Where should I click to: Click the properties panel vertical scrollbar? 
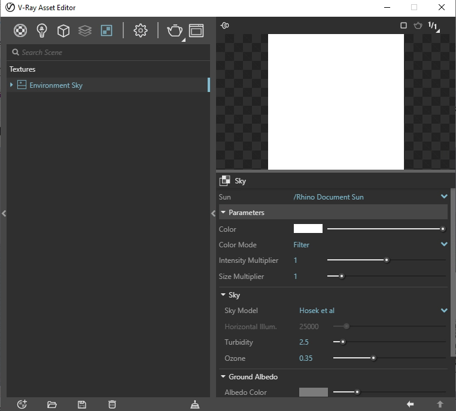pyautogui.click(x=453, y=272)
